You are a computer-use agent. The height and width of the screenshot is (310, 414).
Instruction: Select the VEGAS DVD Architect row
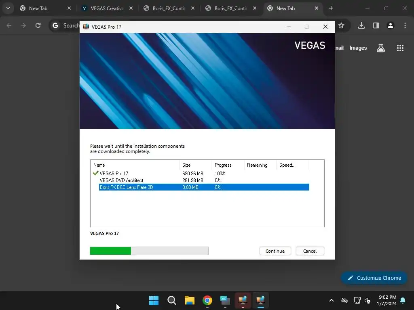pyautogui.click(x=201, y=180)
